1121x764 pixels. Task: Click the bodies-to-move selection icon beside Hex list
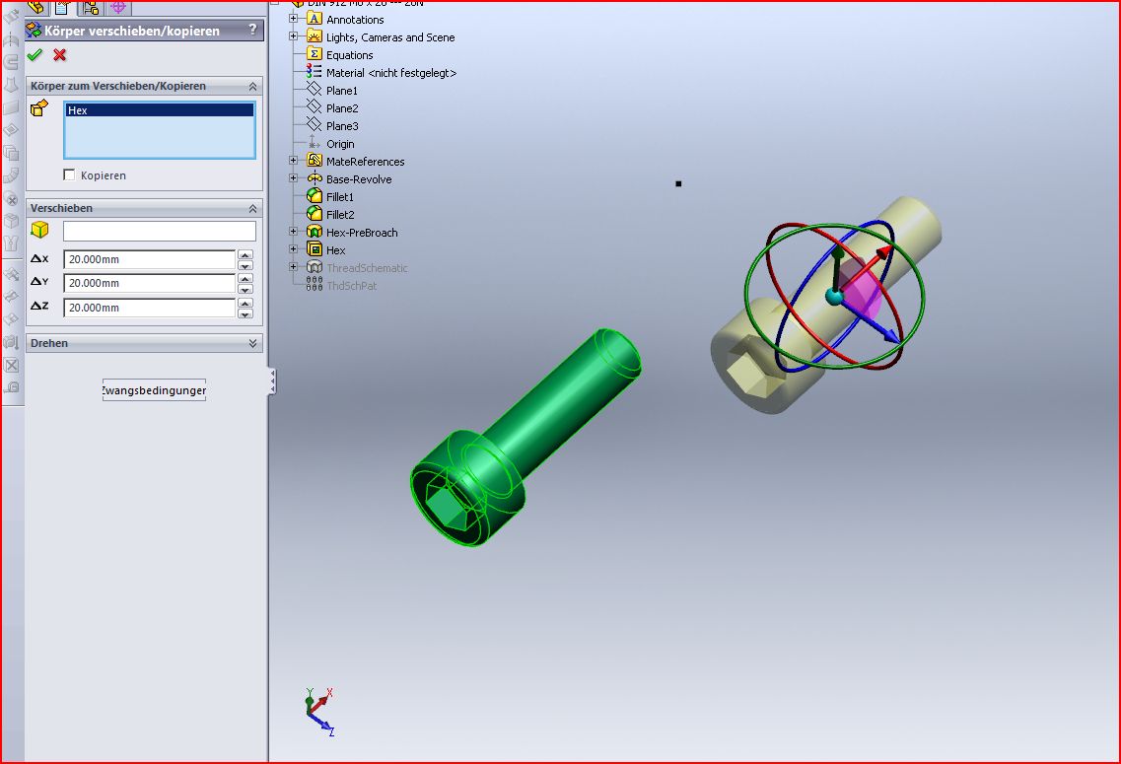coord(39,108)
